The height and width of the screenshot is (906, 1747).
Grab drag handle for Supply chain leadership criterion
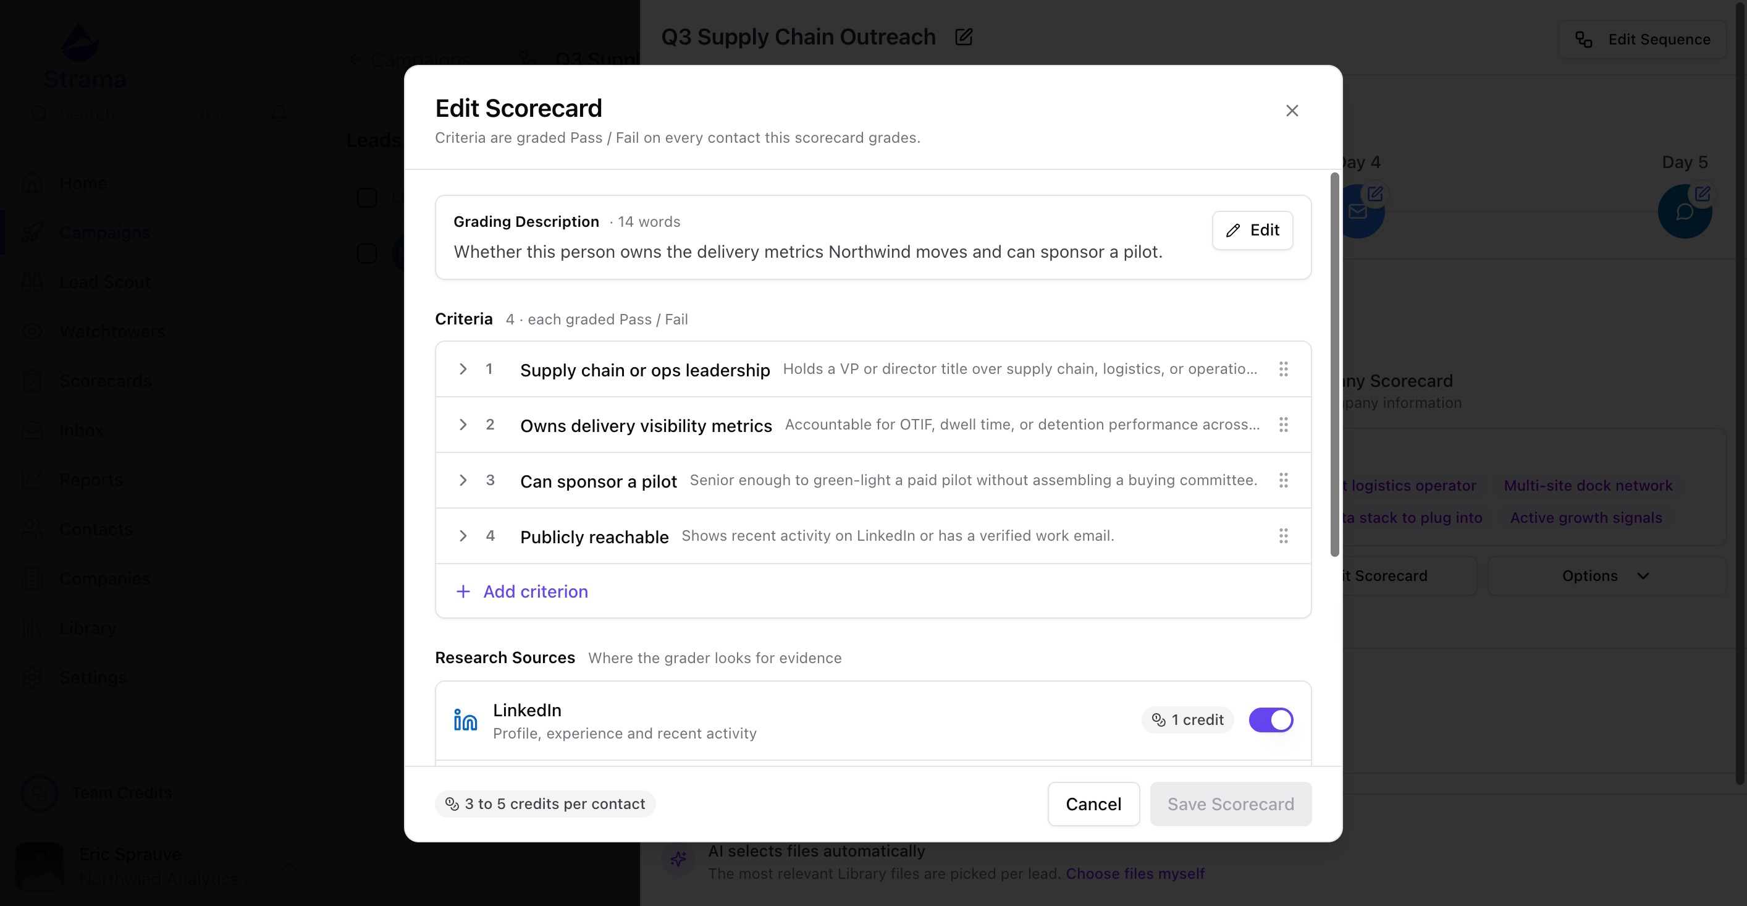(x=1283, y=369)
